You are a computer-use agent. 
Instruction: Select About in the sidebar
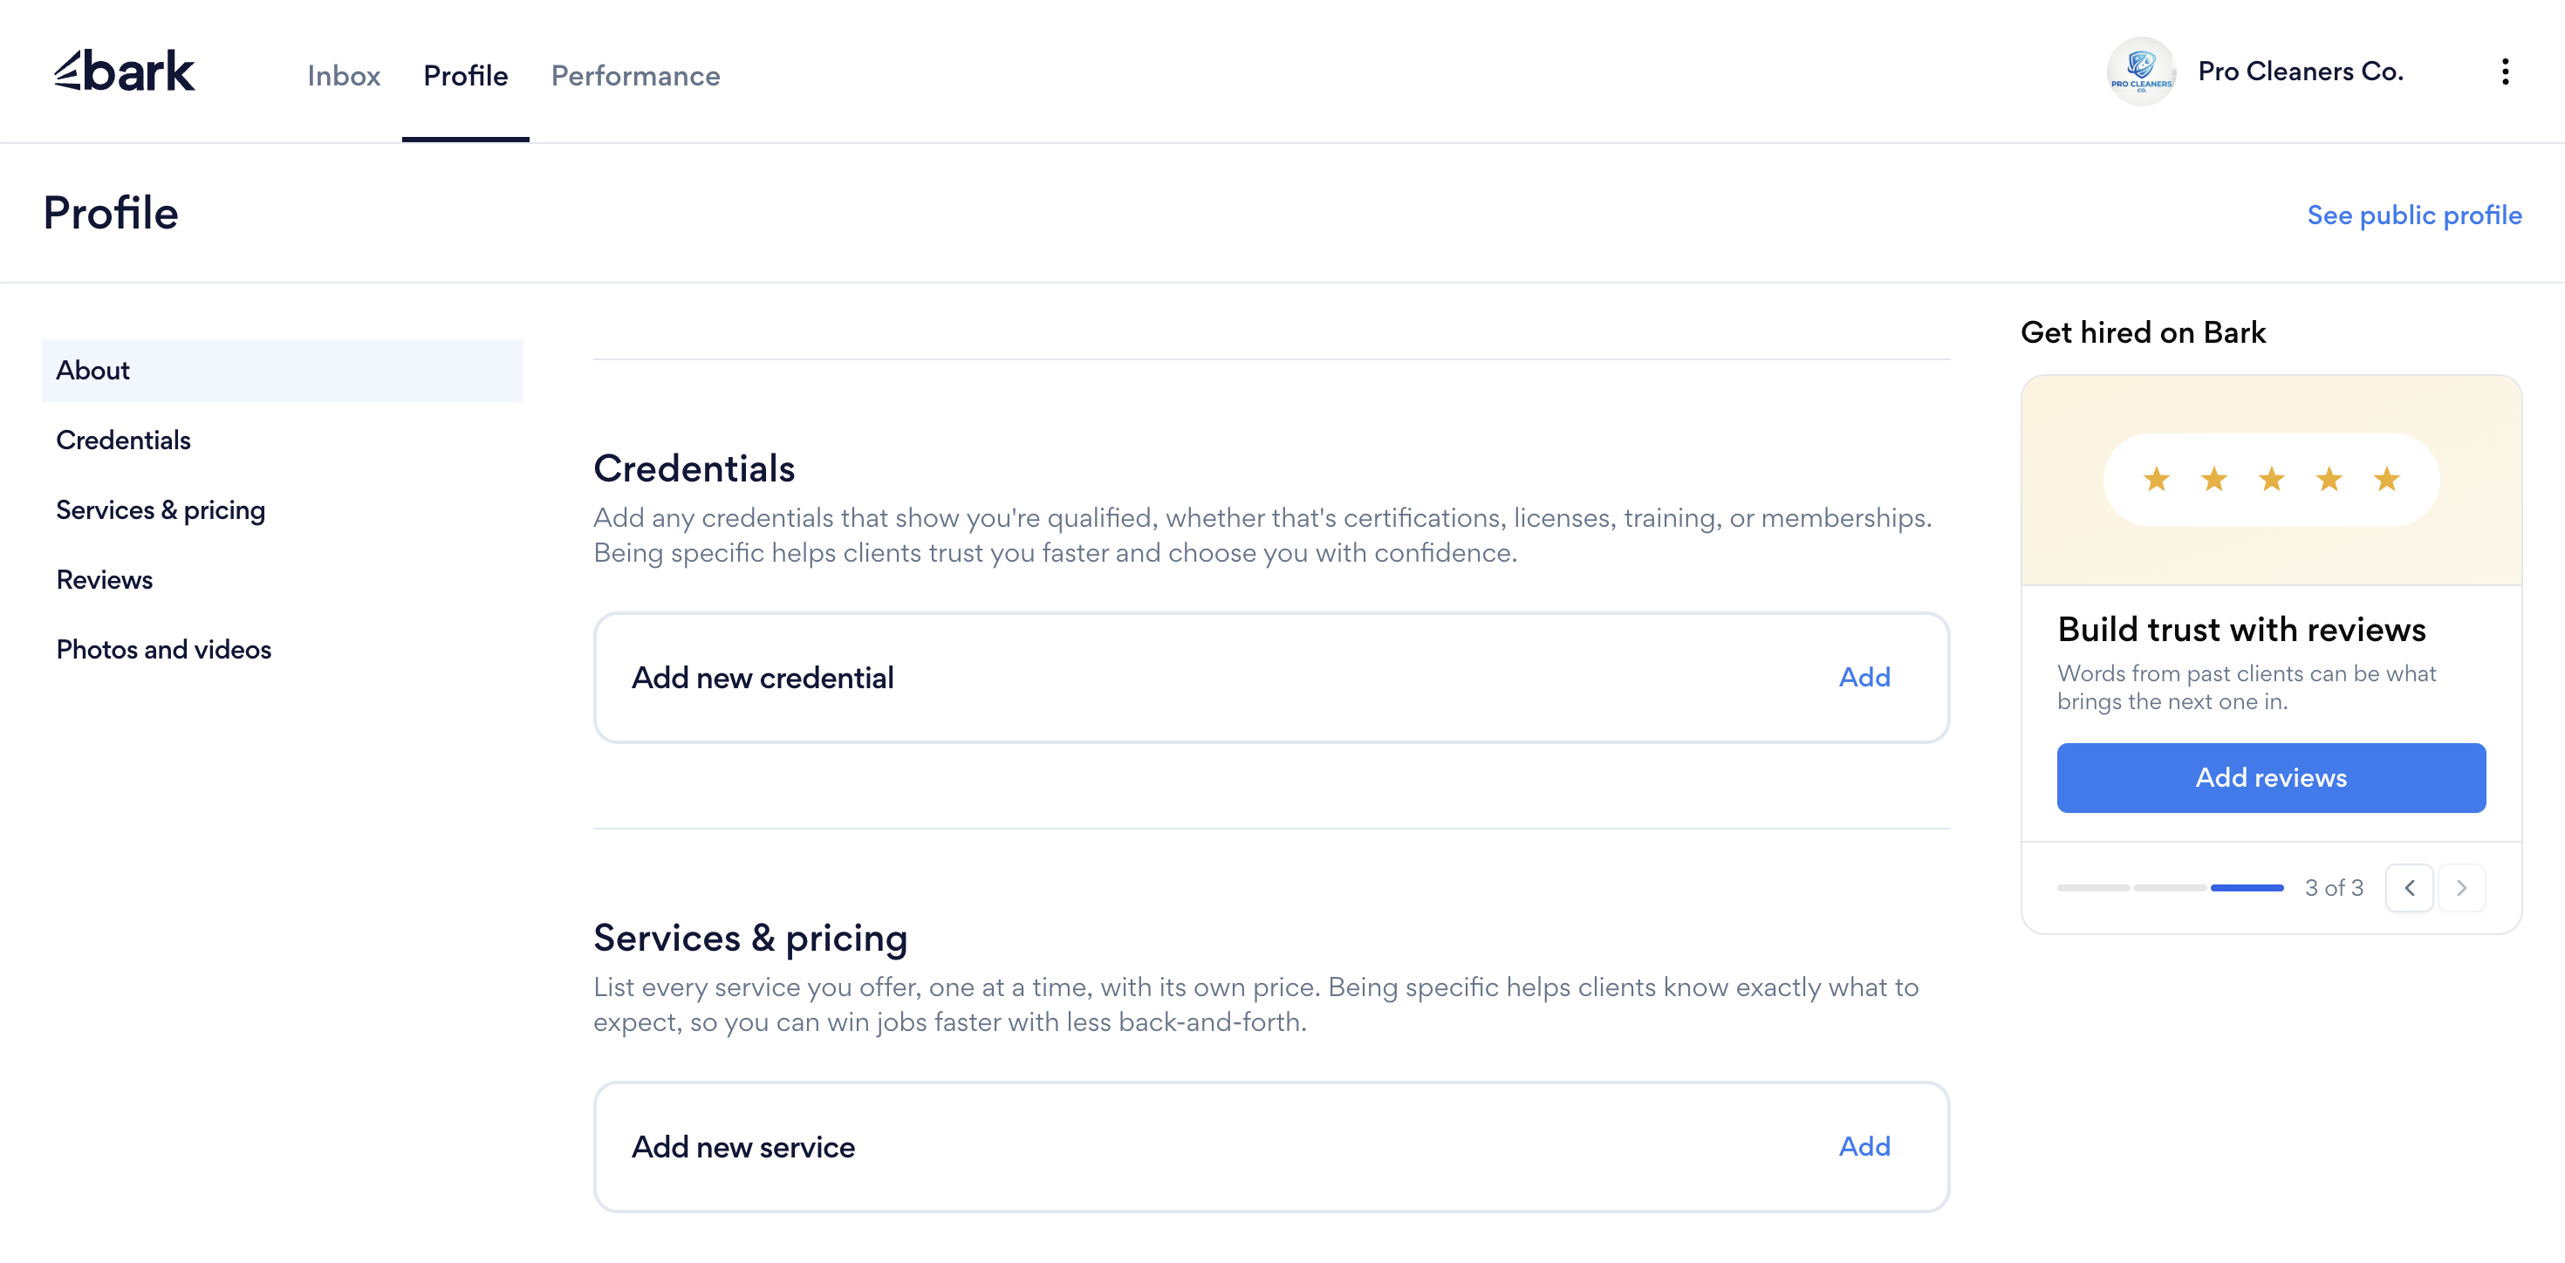pos(283,370)
